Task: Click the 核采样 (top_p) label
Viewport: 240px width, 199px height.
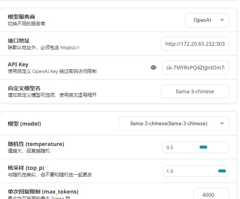Action: [x=26, y=168]
